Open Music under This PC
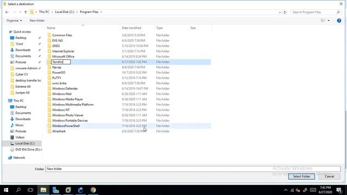The height and width of the screenshot is (195, 347). click(x=20, y=125)
